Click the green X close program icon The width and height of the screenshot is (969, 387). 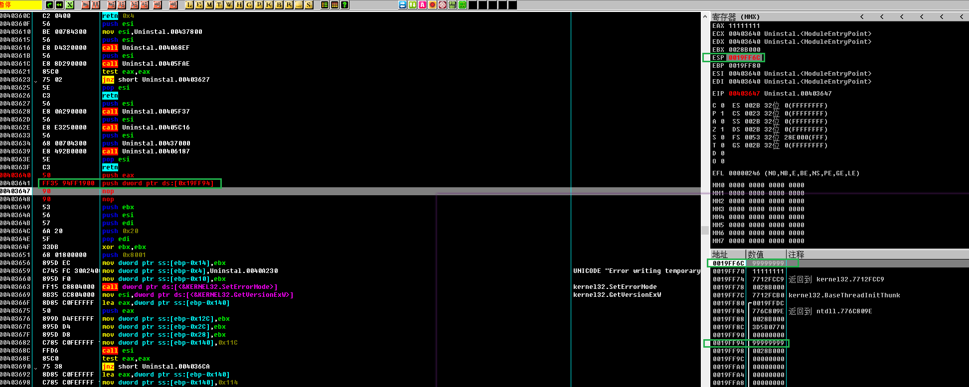pos(70,5)
